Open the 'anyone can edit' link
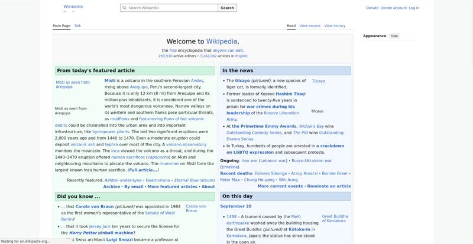The height and width of the screenshot is (244, 473). click(228, 51)
